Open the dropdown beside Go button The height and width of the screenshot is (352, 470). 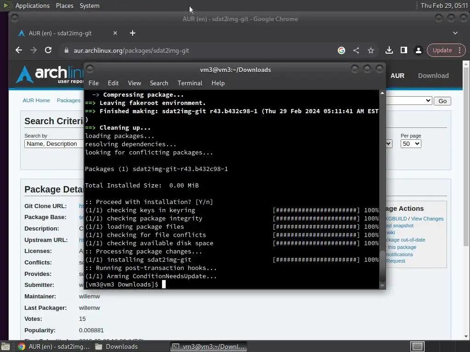click(x=409, y=101)
